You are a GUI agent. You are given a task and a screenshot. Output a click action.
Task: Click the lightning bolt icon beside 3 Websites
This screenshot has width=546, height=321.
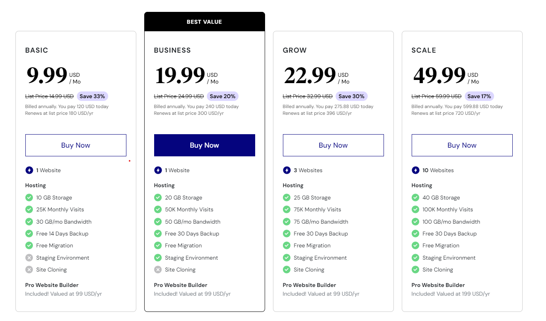point(286,170)
